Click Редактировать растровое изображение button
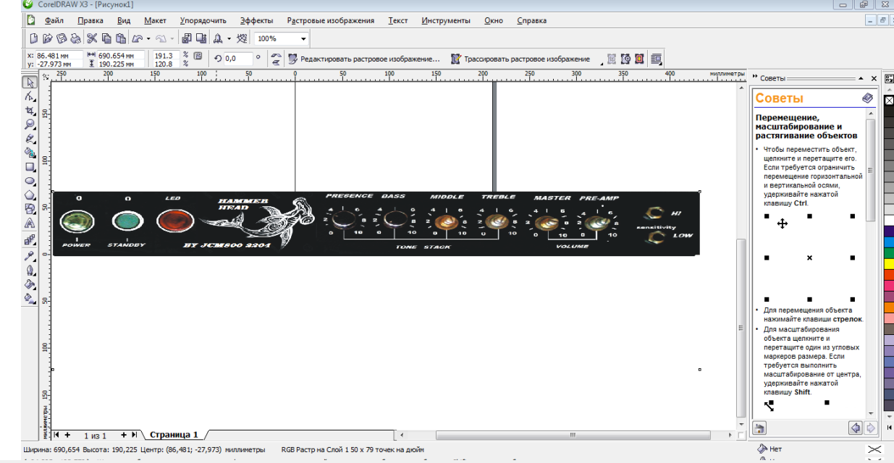The image size is (894, 463). [x=363, y=59]
